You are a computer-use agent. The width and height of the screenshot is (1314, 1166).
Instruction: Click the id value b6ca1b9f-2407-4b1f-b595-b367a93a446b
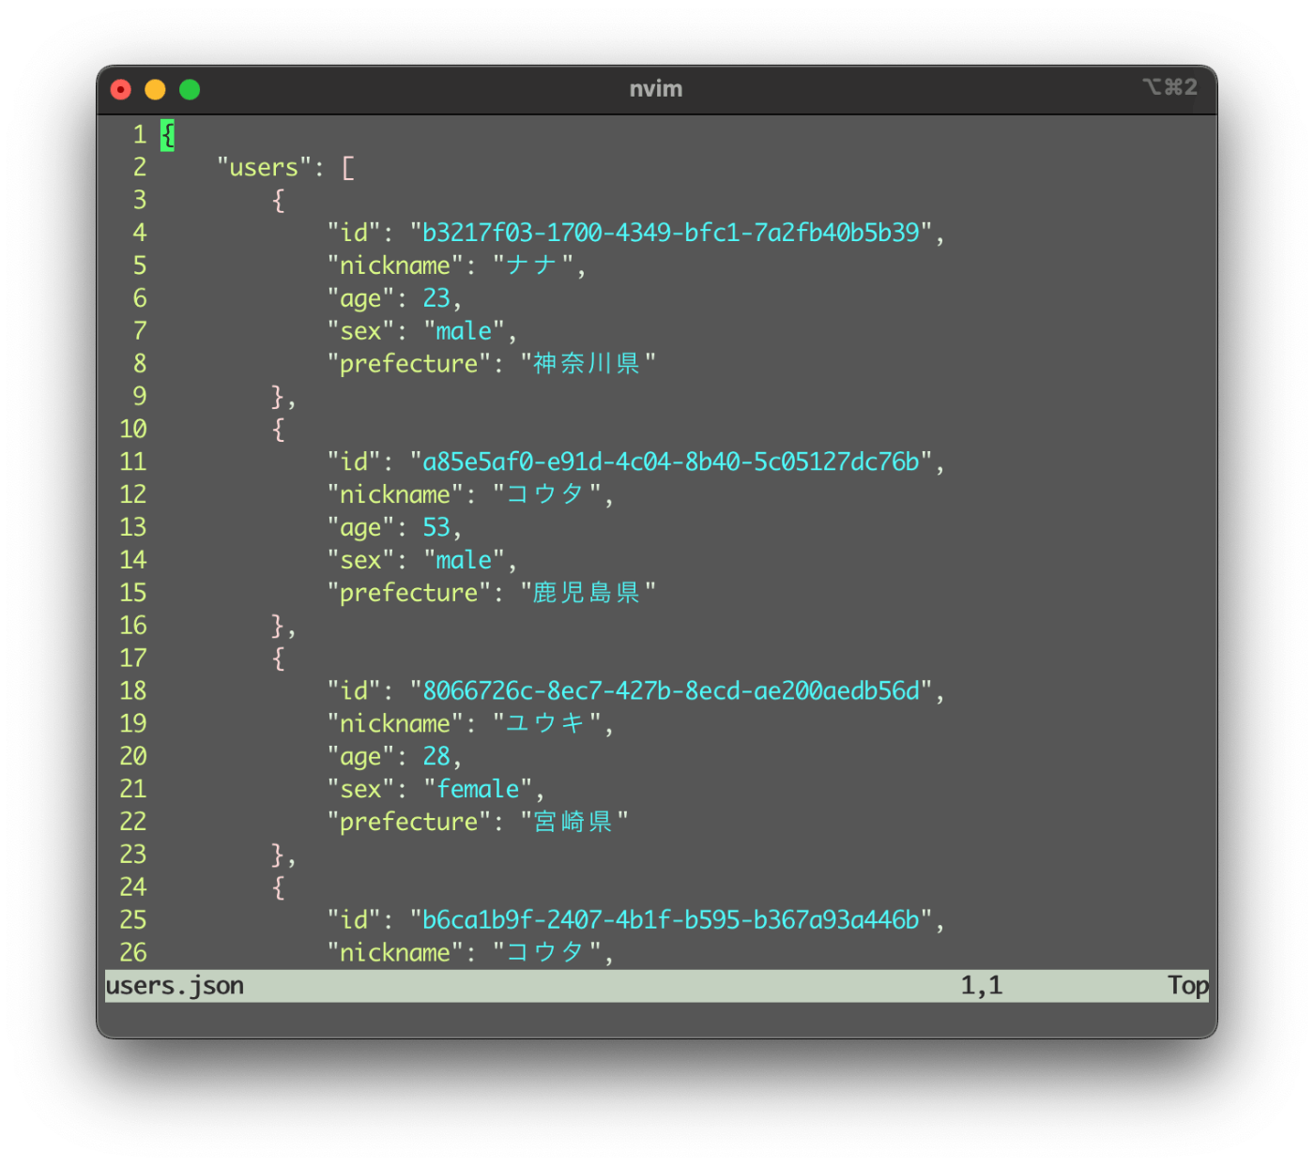pos(671,919)
